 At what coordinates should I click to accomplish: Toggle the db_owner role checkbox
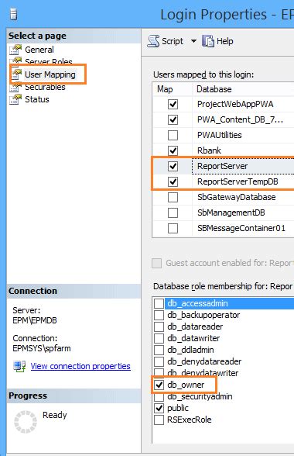point(159,385)
